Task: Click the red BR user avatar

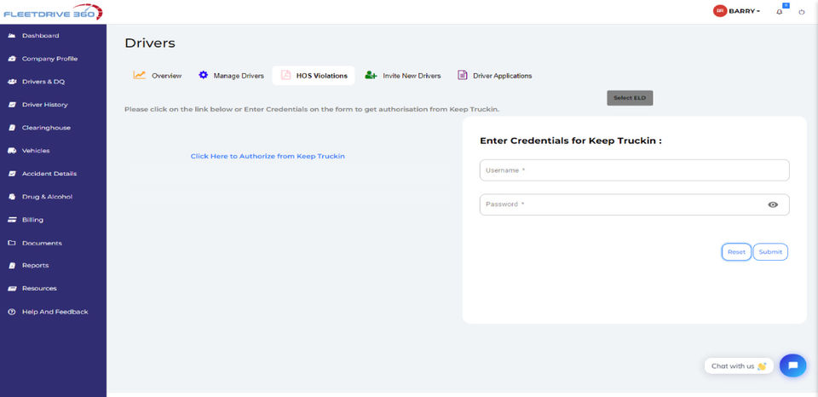Action: [x=720, y=11]
